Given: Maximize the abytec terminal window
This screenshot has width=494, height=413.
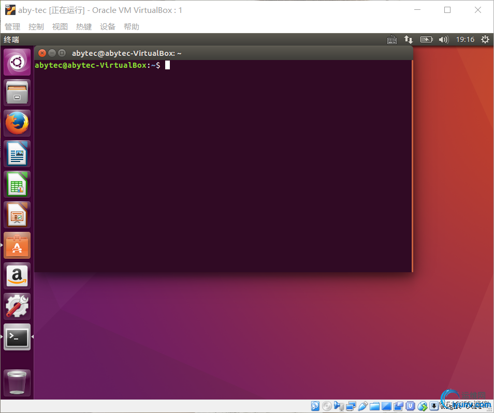Looking at the screenshot, I should click(62, 53).
